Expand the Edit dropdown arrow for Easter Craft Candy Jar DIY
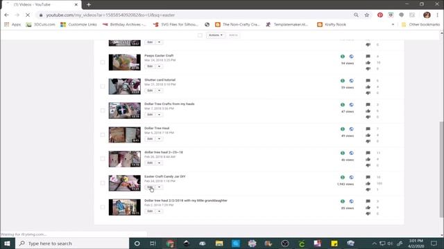The height and width of the screenshot is (249, 444). (159, 187)
